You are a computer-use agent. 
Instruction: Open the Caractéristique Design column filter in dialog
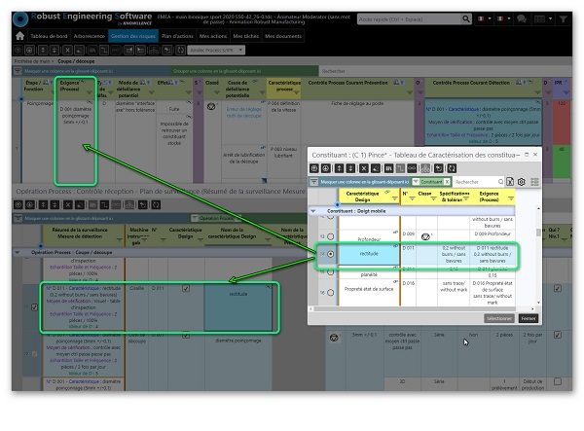394,199
